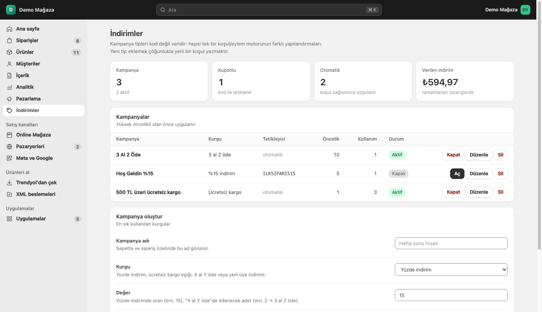Click the megaphone icon for Pazarlama
The height and width of the screenshot is (312, 542).
click(9, 99)
